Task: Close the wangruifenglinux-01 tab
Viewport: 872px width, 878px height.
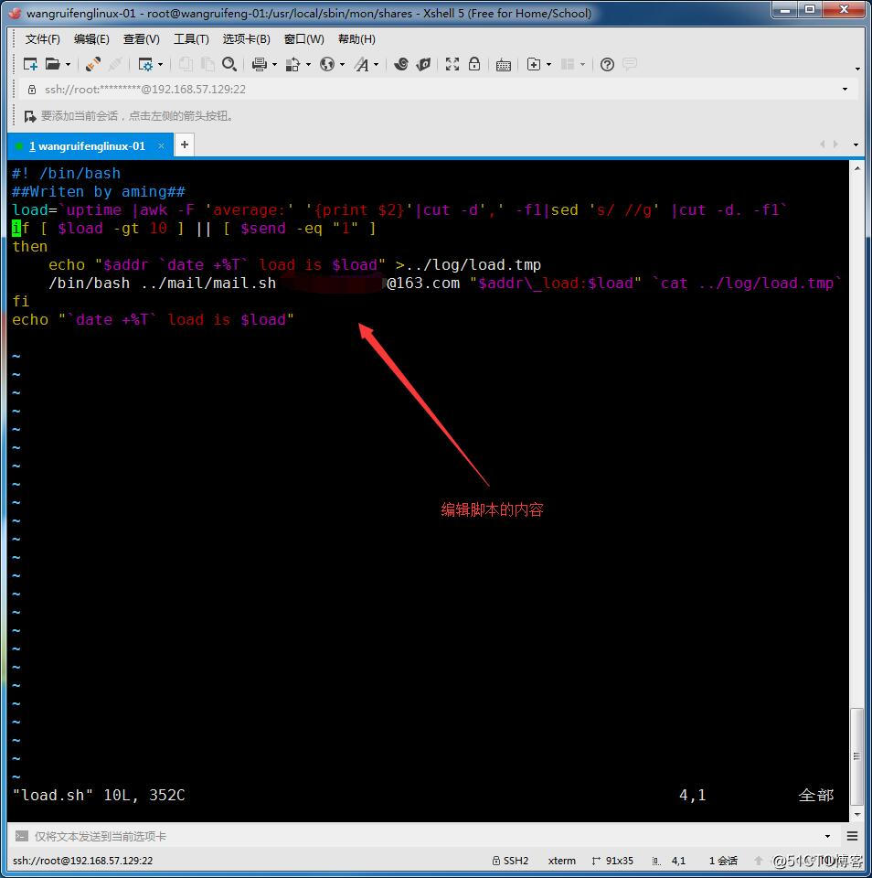Action: click(161, 146)
